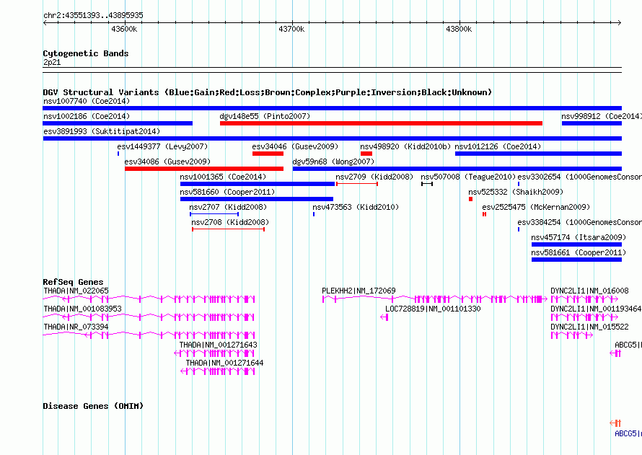Click THADA|NM_022065 gene label
The image size is (642, 455).
pos(76,291)
